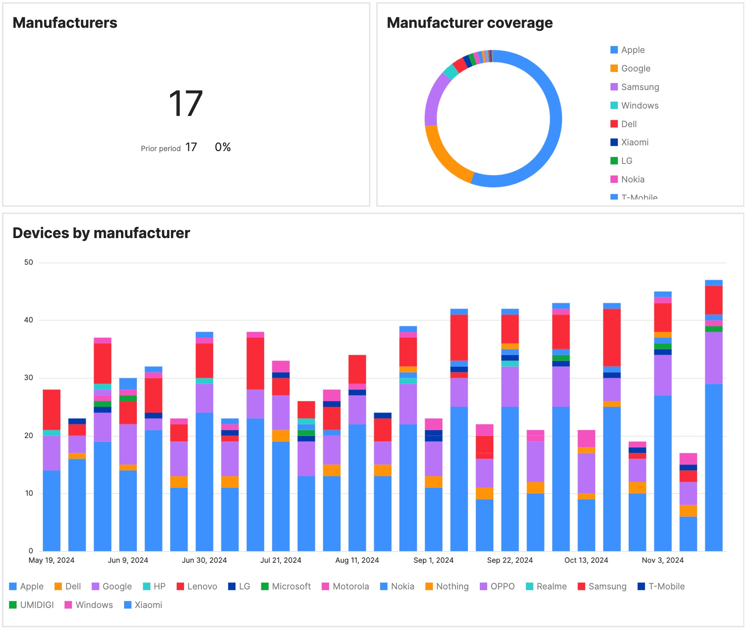Viewport: 747px width, 630px height.
Task: Click the Devices by manufacturer heading
Action: tap(101, 233)
